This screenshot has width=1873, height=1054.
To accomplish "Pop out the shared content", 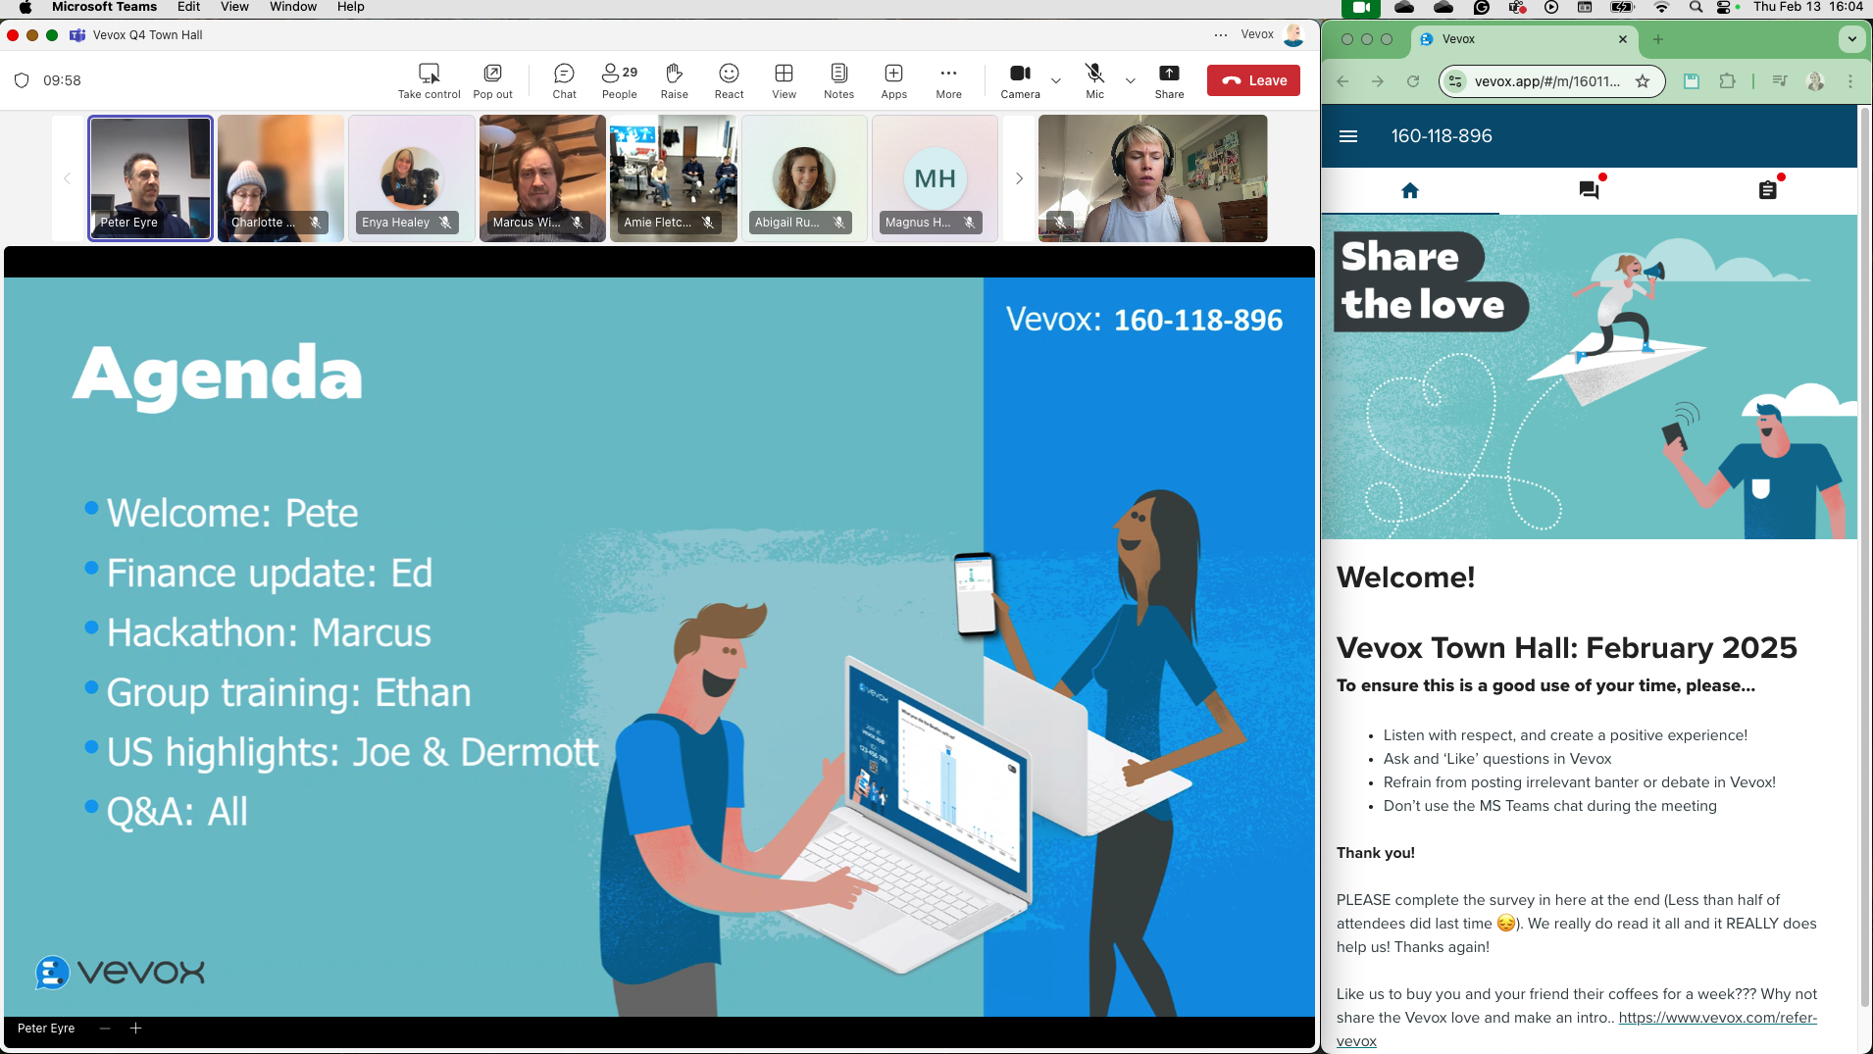I will (492, 80).
